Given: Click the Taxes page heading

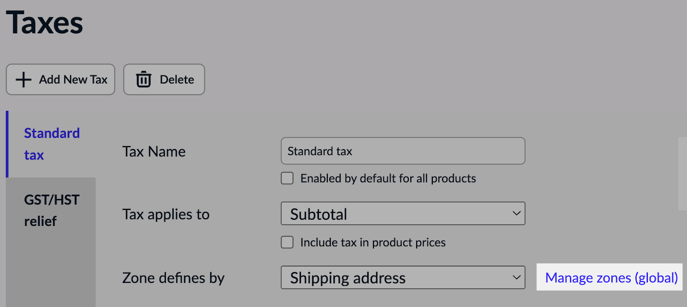Looking at the screenshot, I should pos(44,22).
